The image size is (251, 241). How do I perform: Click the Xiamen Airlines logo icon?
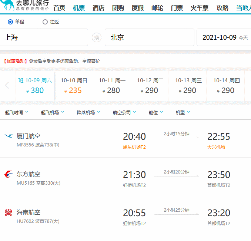(x=9, y=136)
